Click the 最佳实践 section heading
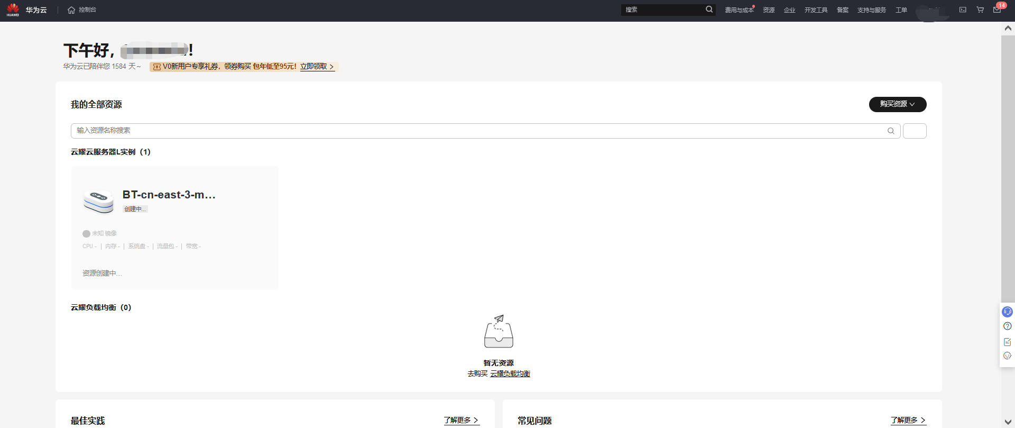Screen dimensions: 1015x428 click(x=88, y=421)
